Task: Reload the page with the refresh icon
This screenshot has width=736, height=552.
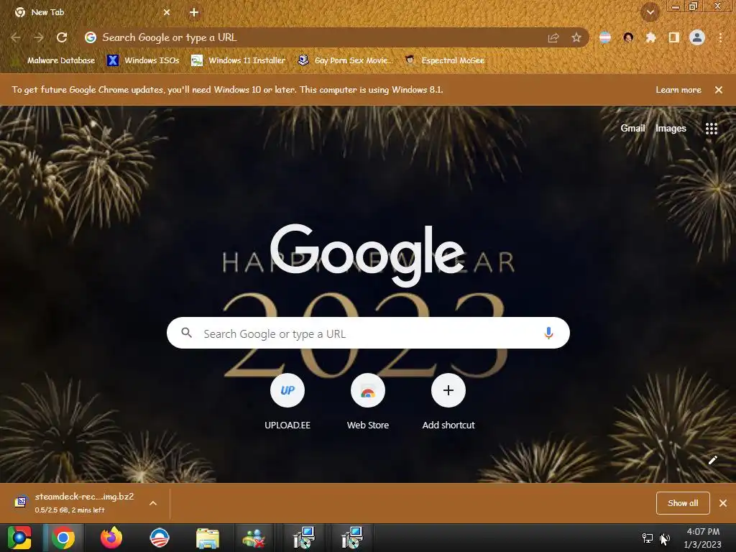Action: pos(62,37)
